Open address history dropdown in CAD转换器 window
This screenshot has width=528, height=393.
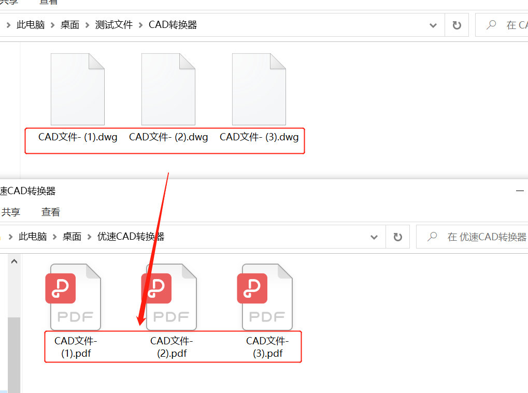433,25
